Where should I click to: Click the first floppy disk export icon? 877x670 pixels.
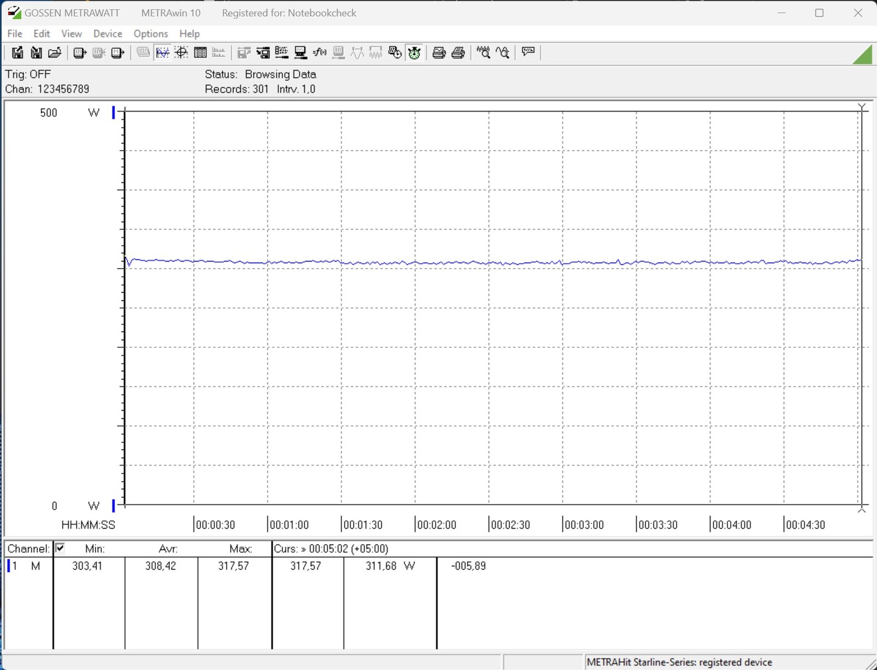coord(17,52)
